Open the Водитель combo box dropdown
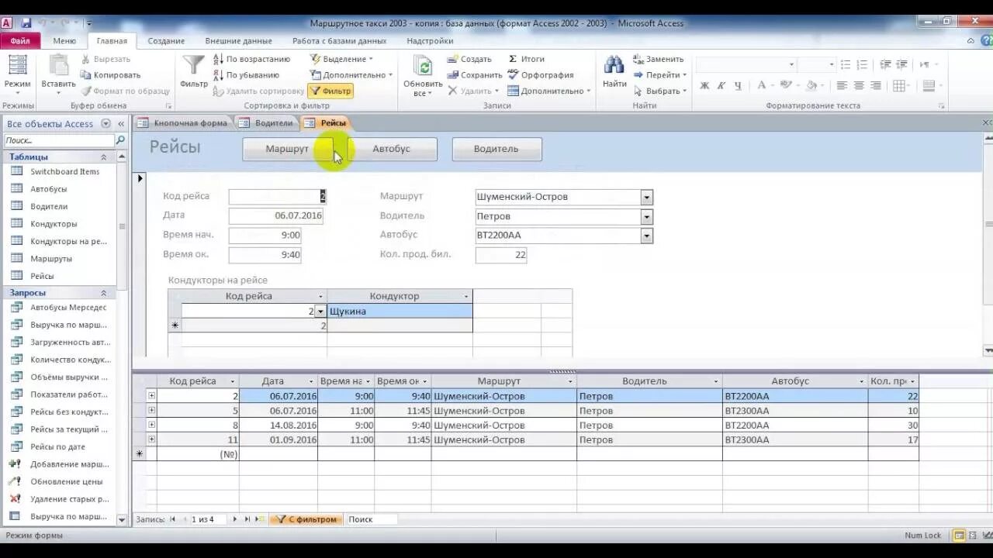The width and height of the screenshot is (993, 558). click(647, 217)
